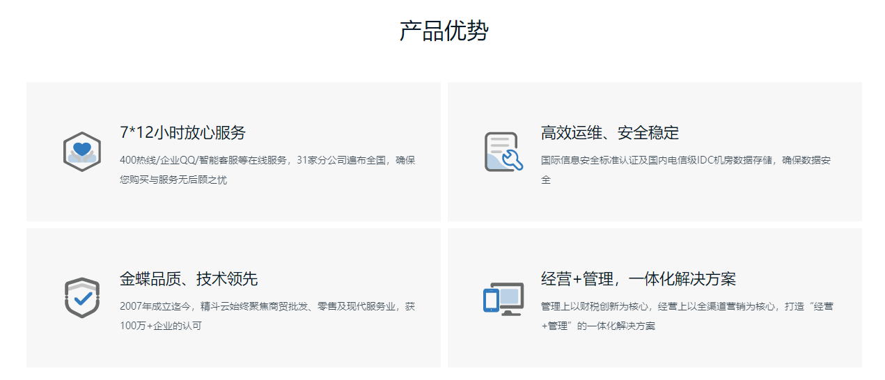
Task: Click the 产品优势 section heading
Action: pyautogui.click(x=444, y=31)
